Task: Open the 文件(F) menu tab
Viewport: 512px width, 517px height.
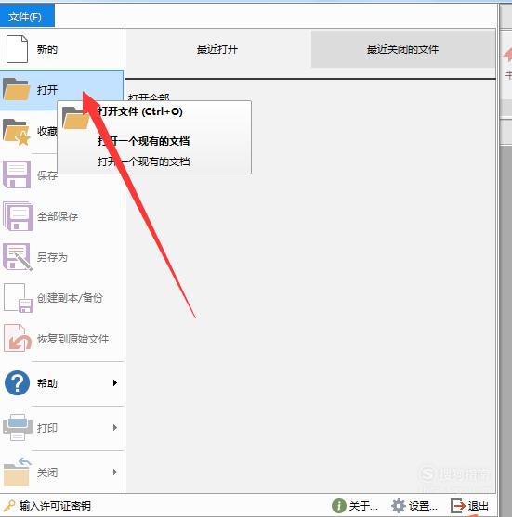Action: [x=27, y=16]
